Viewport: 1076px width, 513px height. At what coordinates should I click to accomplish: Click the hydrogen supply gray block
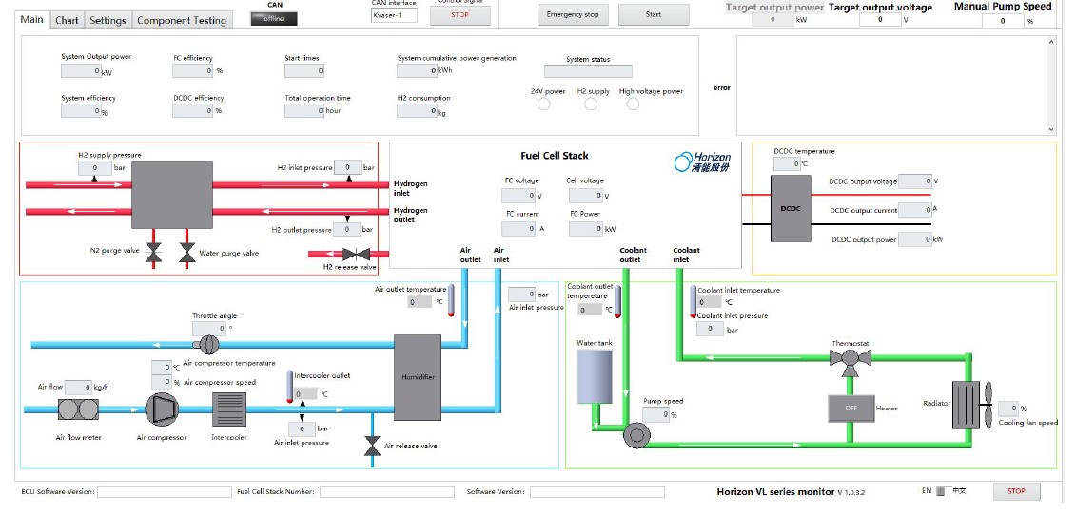[x=171, y=195]
